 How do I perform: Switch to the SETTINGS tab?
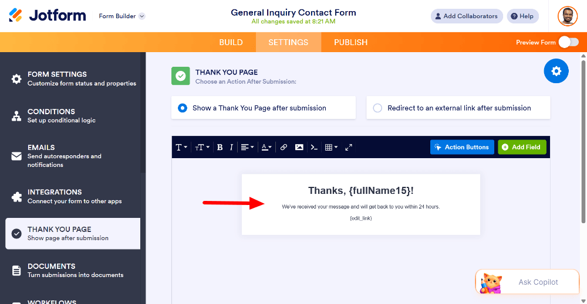tap(288, 42)
